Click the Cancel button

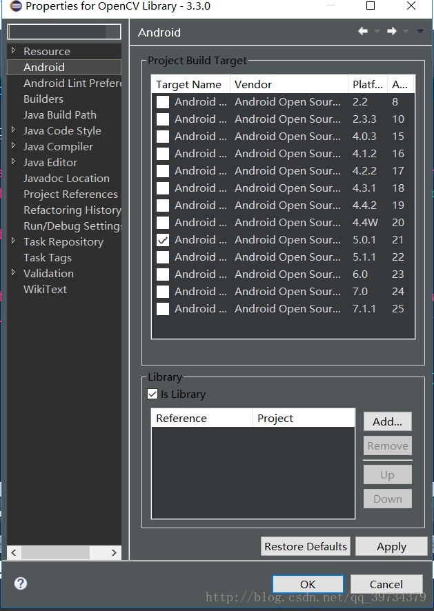(x=386, y=584)
